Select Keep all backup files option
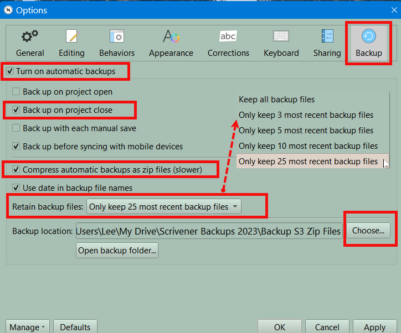The width and height of the screenshot is (401, 333). (276, 100)
